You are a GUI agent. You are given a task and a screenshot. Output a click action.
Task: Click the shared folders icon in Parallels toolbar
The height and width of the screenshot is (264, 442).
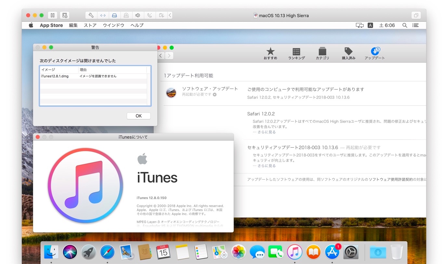(x=161, y=15)
